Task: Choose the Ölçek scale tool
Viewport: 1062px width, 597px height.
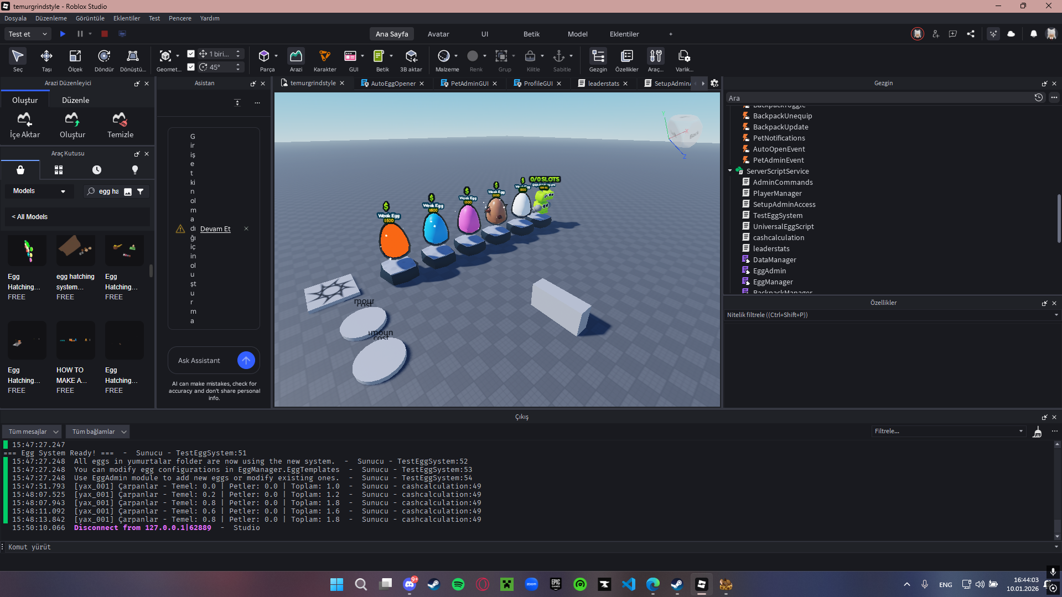Action: pos(75,60)
